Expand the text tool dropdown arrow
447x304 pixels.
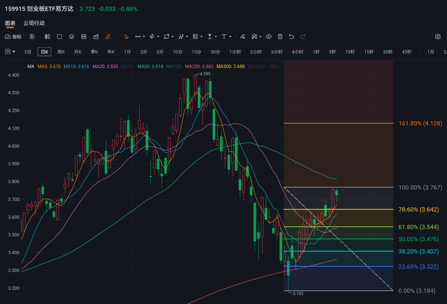pyautogui.click(x=230, y=37)
